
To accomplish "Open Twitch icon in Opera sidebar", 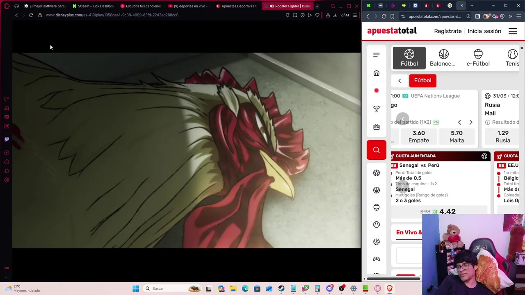I will [7, 139].
